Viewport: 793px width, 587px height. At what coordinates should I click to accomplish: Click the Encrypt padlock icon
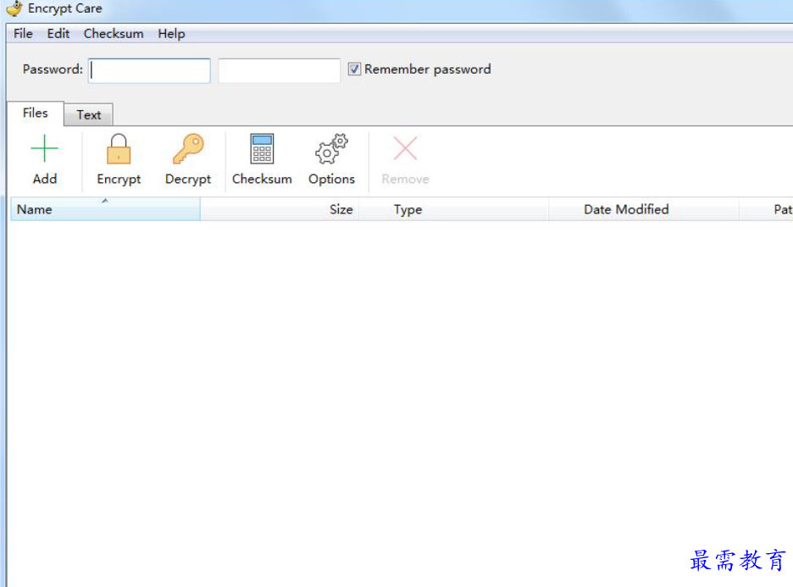[119, 148]
